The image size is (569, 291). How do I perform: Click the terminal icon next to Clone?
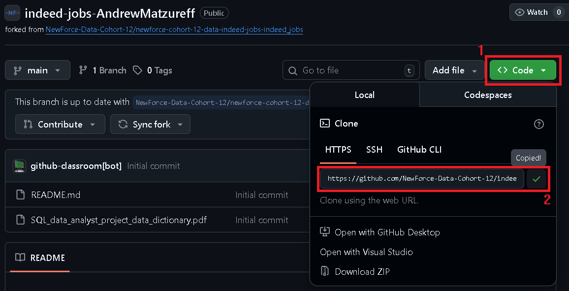pos(325,124)
